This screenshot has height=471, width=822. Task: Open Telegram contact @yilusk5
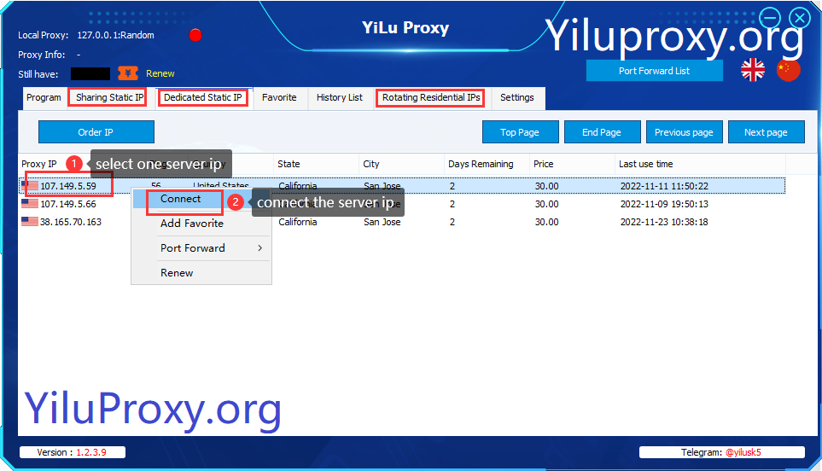743,452
